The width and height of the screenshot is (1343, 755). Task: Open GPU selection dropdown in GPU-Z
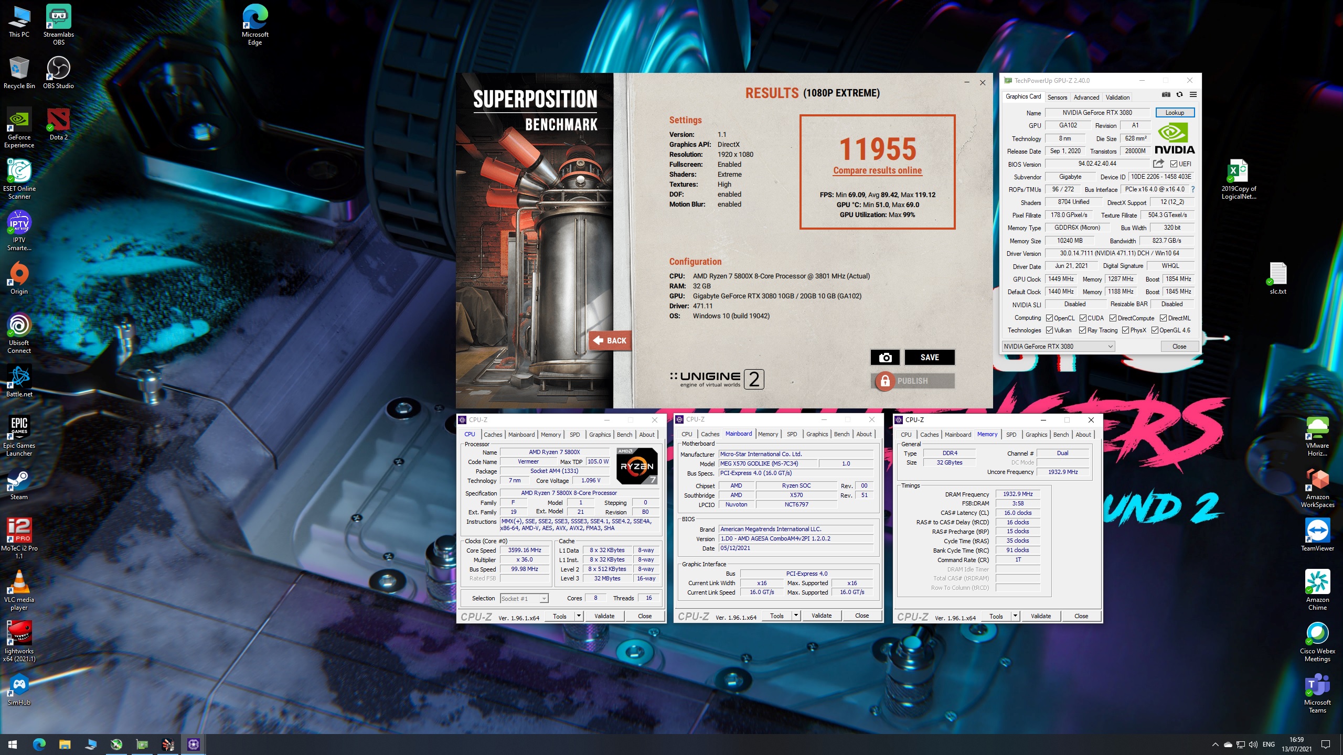coord(1058,347)
